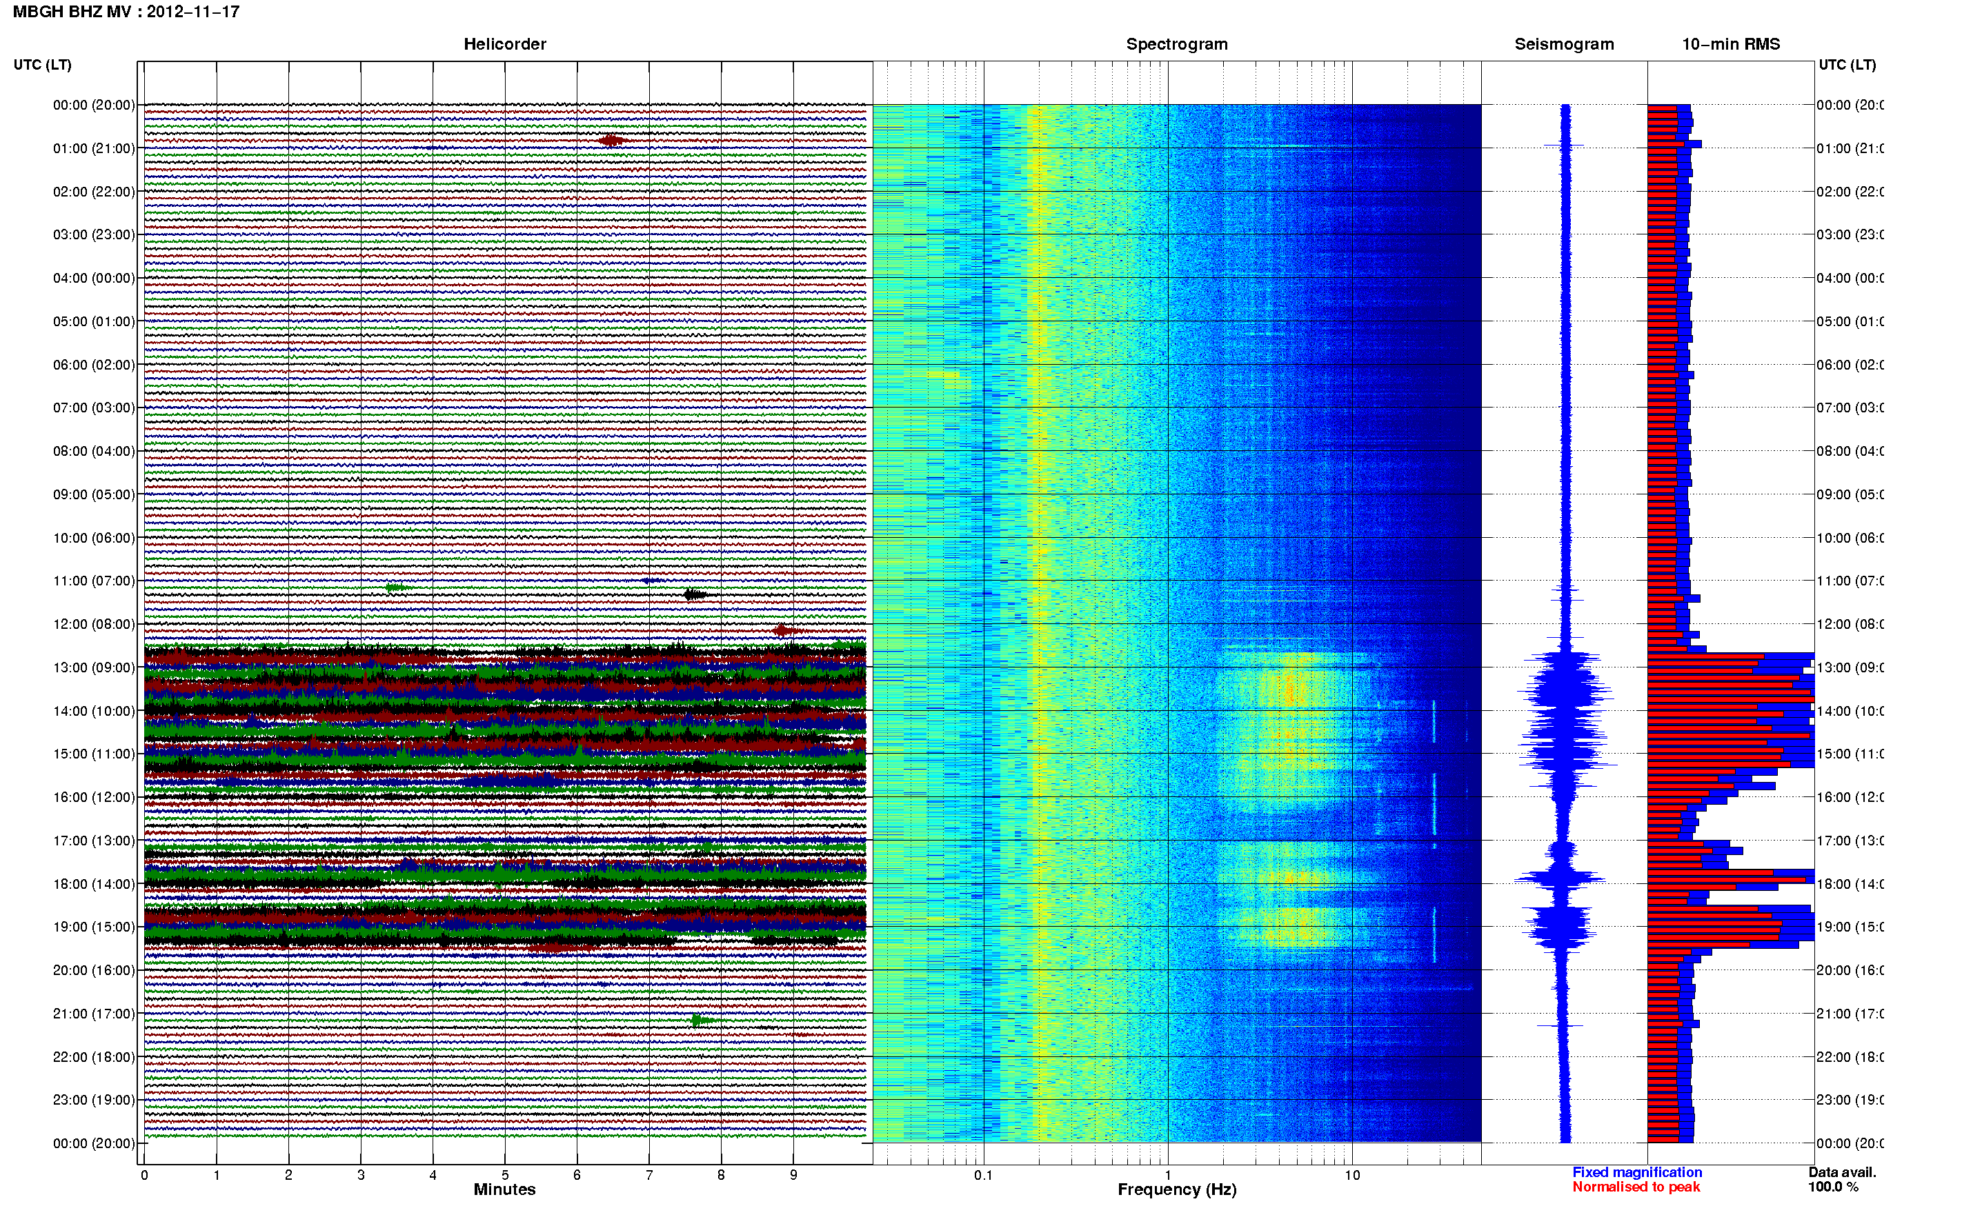1962x1226 pixels.
Task: Click the dark red event burst after 12:00
Action: click(x=784, y=630)
